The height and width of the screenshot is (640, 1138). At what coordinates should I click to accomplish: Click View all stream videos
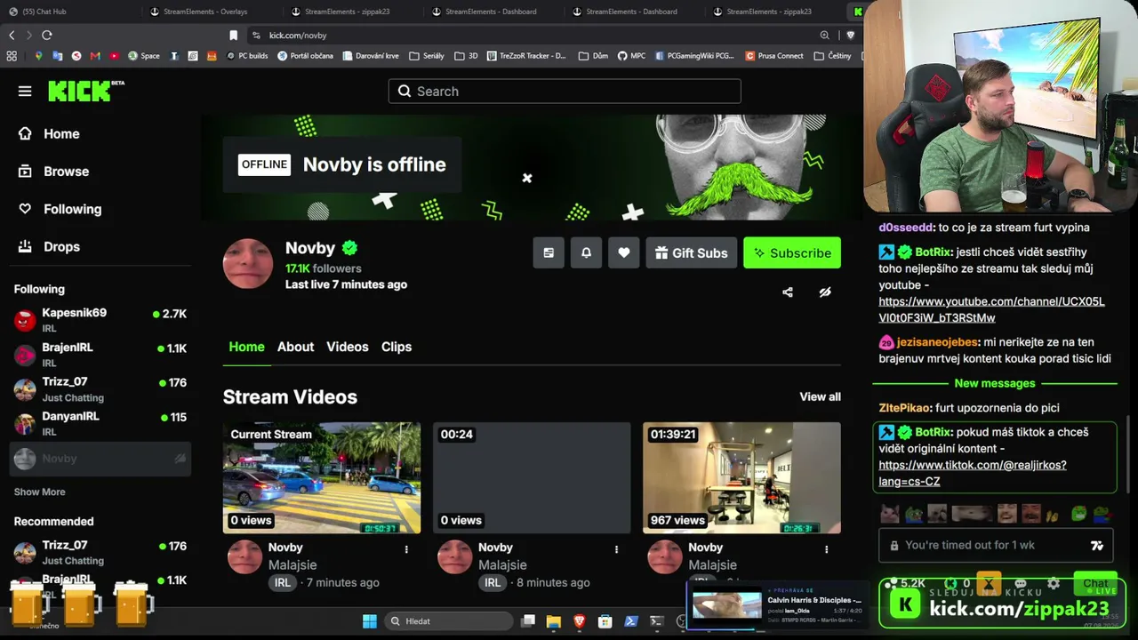[x=820, y=396]
